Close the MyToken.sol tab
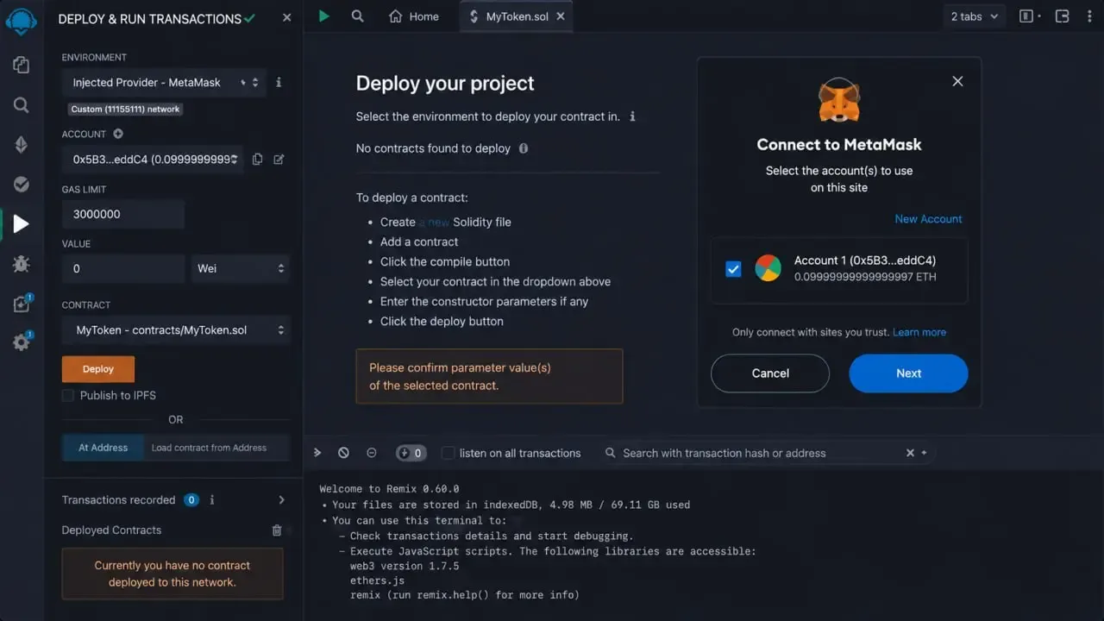The width and height of the screenshot is (1104, 621). 561,16
